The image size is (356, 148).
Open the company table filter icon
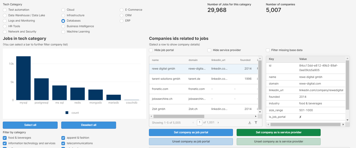tap(256, 123)
